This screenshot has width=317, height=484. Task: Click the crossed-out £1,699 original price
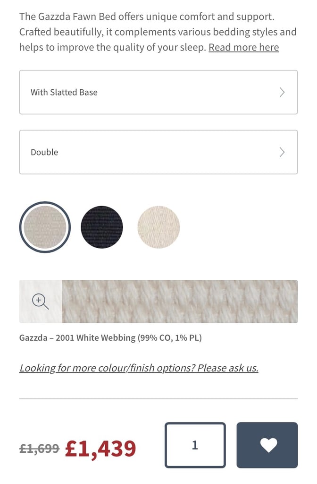click(x=40, y=448)
